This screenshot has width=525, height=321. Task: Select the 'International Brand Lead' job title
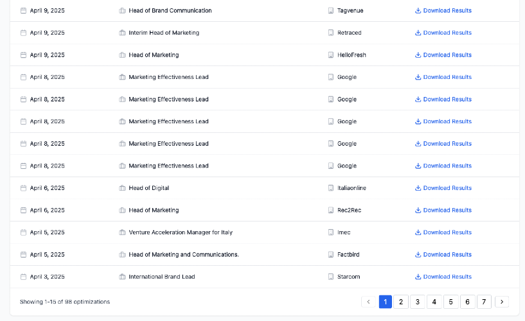[162, 277]
